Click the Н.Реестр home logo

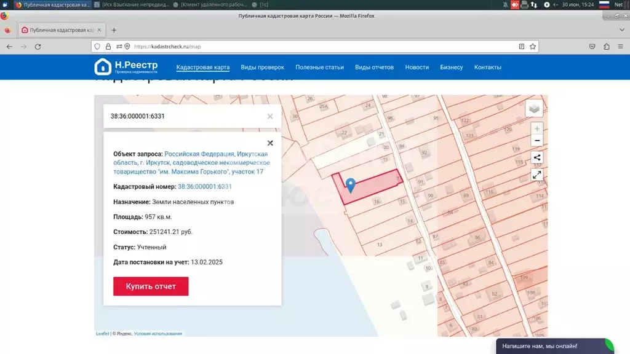pos(126,67)
